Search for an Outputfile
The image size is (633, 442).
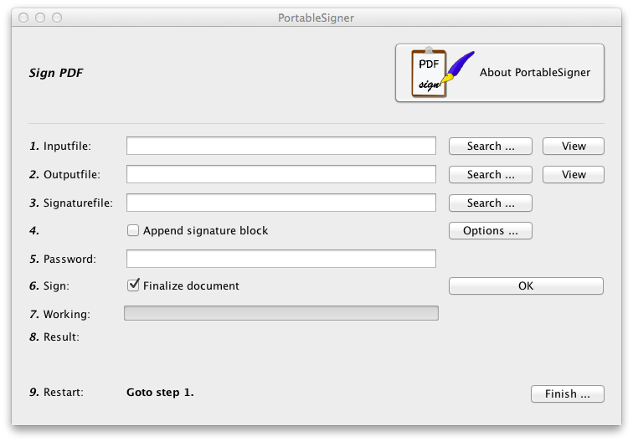[491, 175]
